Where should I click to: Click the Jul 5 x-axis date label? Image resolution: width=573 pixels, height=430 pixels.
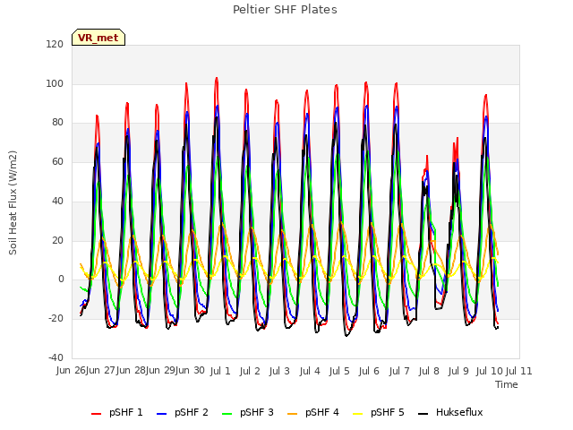click(x=339, y=371)
